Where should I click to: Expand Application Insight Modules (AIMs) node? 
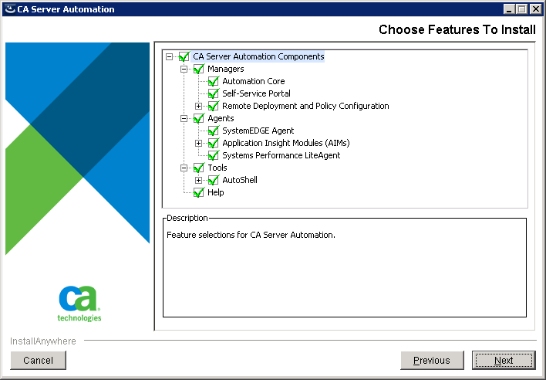198,144
